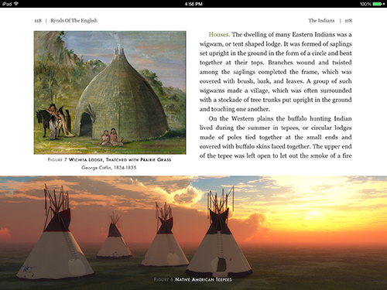This screenshot has height=290, width=387.
Task: Tap the horse in the Catlin painting
Action: coord(43,122)
